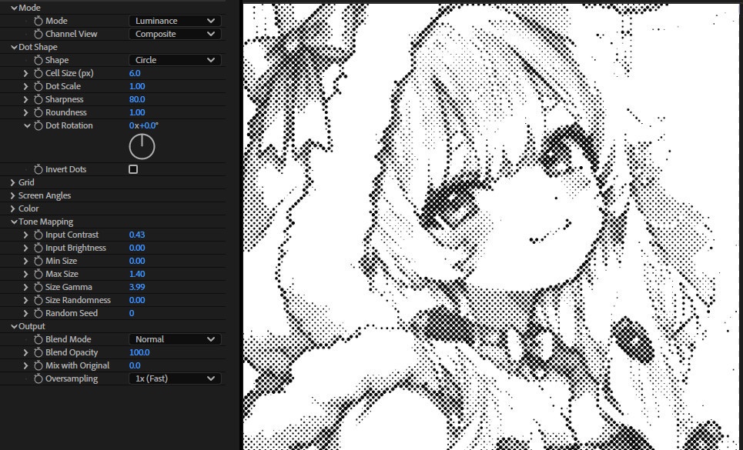Click Dot Scale value 1.00
Image resolution: width=743 pixels, height=450 pixels.
(137, 86)
